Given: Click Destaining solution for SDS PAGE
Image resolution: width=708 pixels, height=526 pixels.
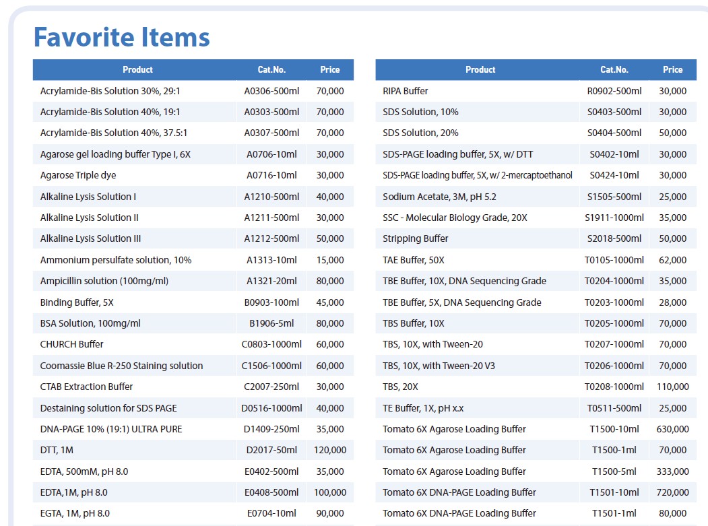Looking at the screenshot, I should pyautogui.click(x=109, y=408).
